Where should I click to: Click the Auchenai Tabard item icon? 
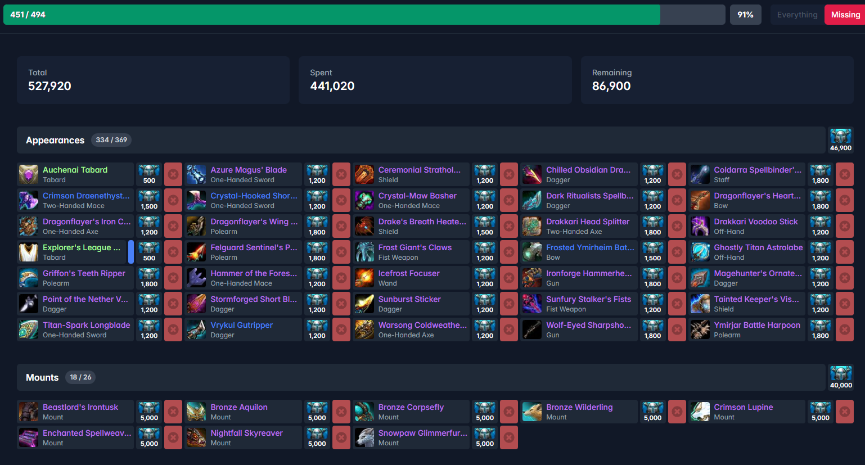(x=29, y=174)
